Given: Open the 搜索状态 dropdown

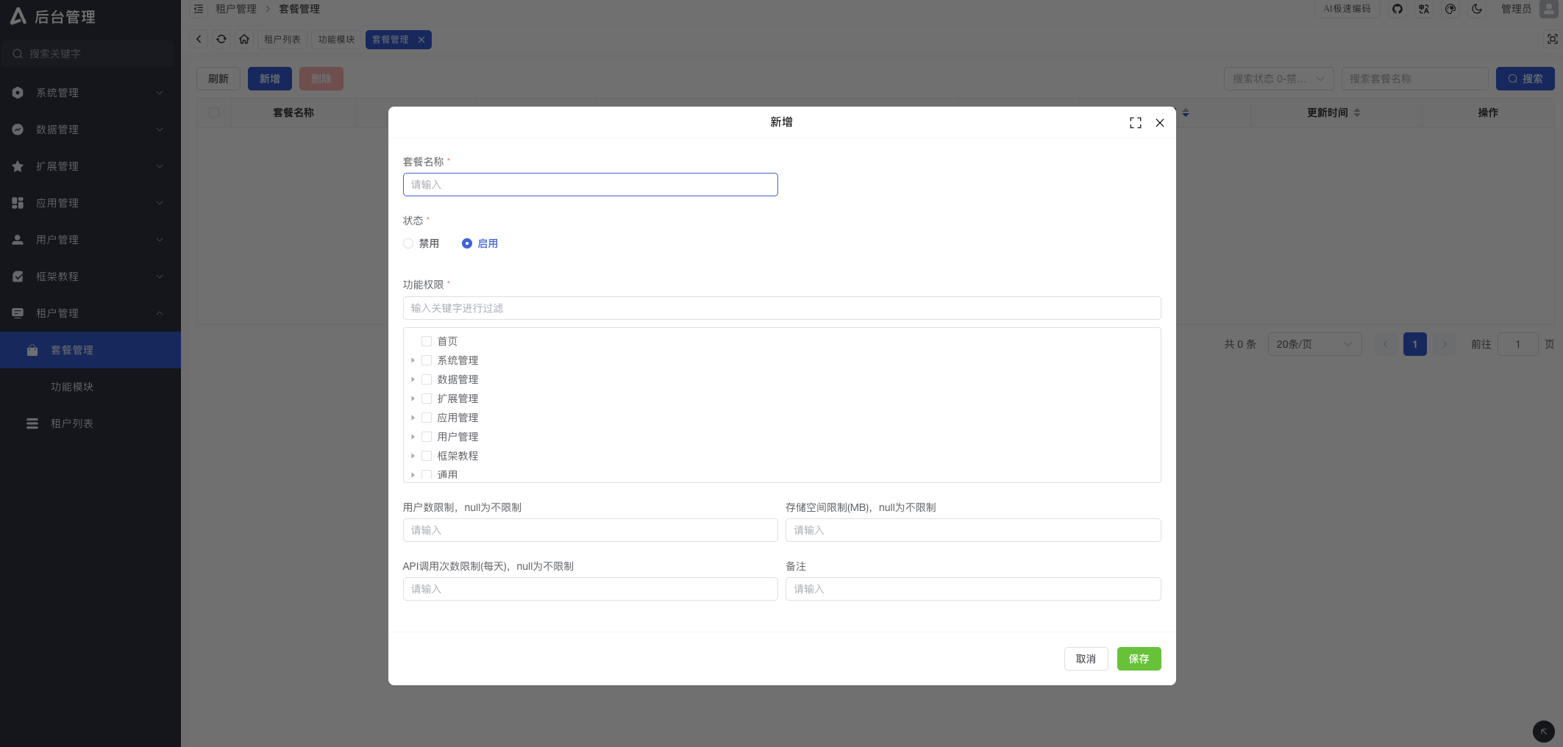Looking at the screenshot, I should [x=1278, y=79].
